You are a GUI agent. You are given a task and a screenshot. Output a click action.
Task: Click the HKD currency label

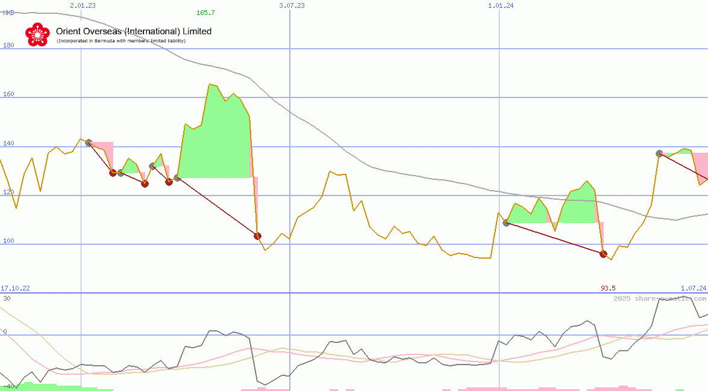(x=8, y=13)
